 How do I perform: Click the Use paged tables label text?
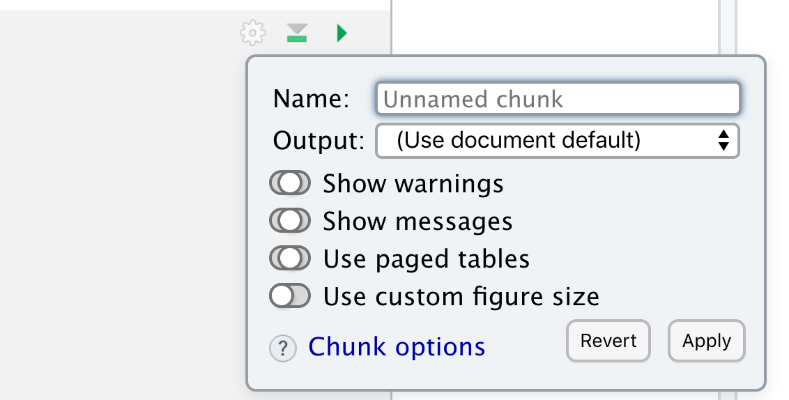point(426,259)
